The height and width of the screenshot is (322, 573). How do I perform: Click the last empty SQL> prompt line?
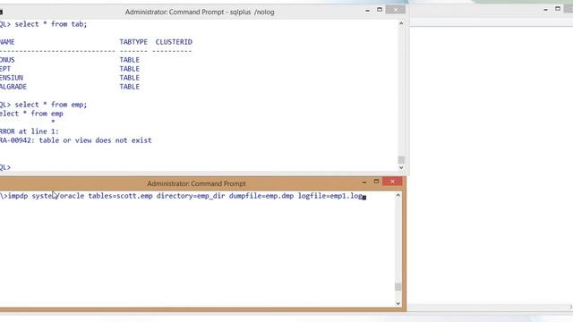click(x=5, y=167)
